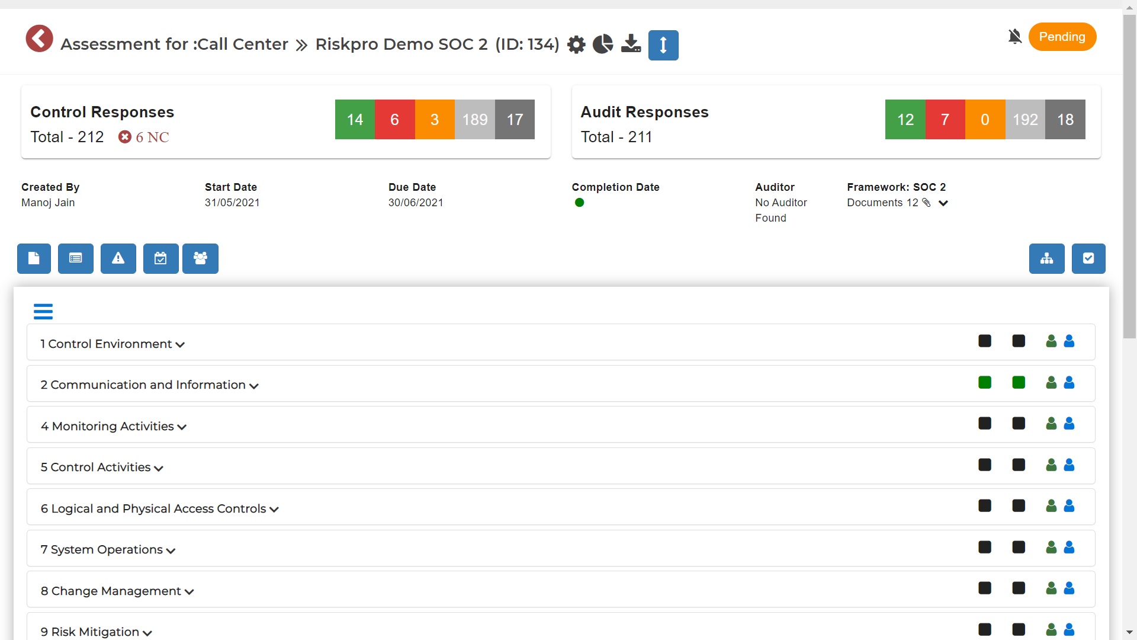Click the vertical page scrollbar
The width and height of the screenshot is (1137, 640).
tap(1129, 177)
